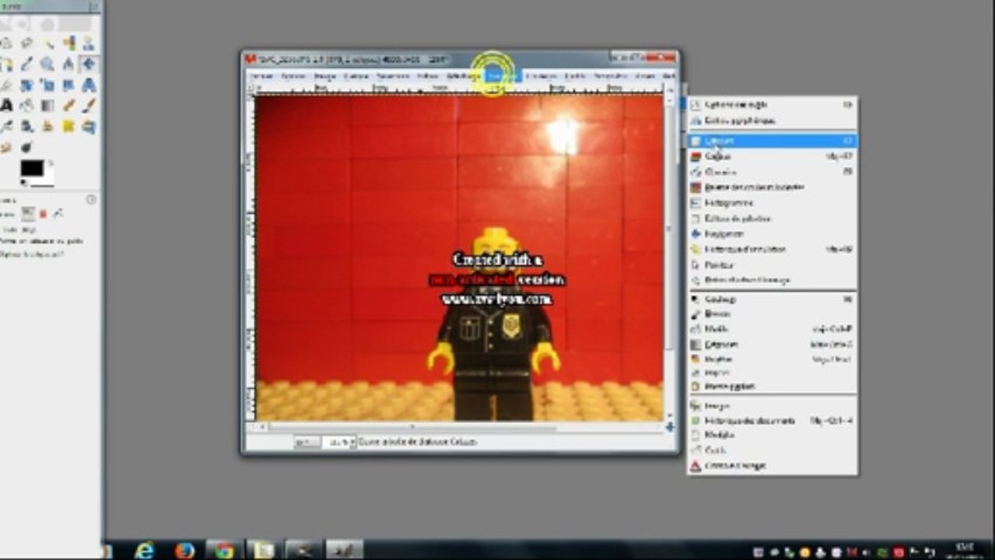Image resolution: width=995 pixels, height=560 pixels.
Task: Select the Blend gradient tool
Action: pos(47,105)
